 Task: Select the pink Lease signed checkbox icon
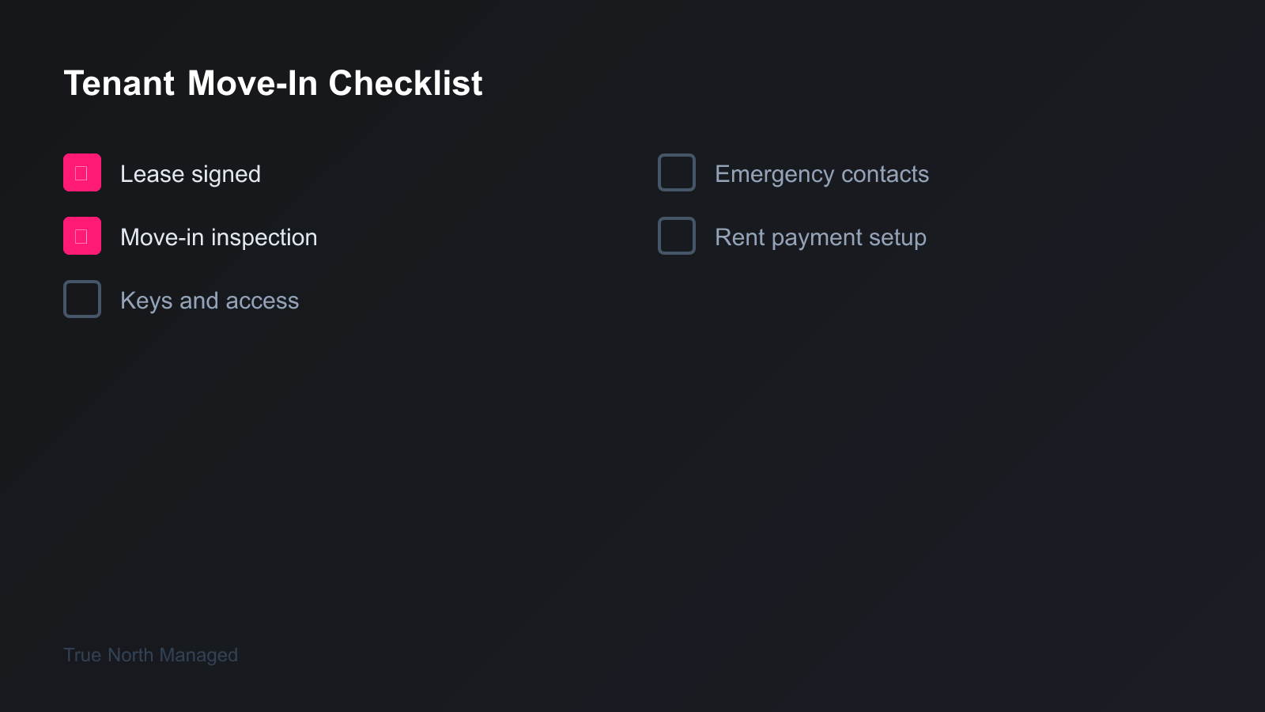81,172
